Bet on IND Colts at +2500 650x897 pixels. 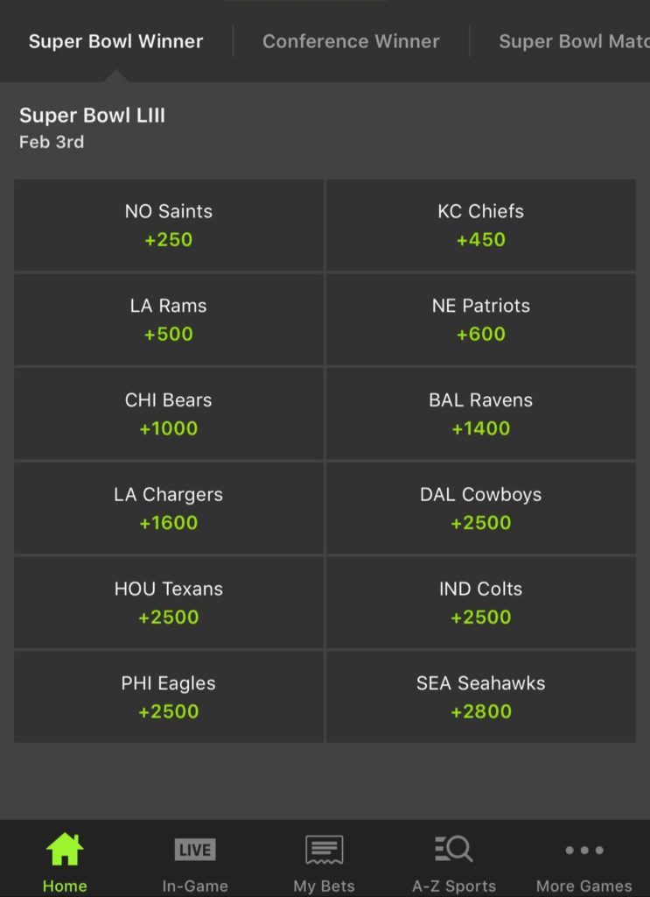(481, 603)
